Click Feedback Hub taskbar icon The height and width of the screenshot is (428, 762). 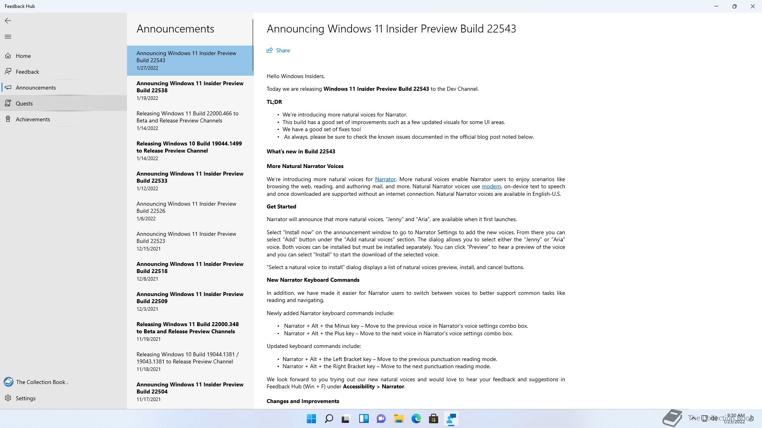(x=451, y=418)
